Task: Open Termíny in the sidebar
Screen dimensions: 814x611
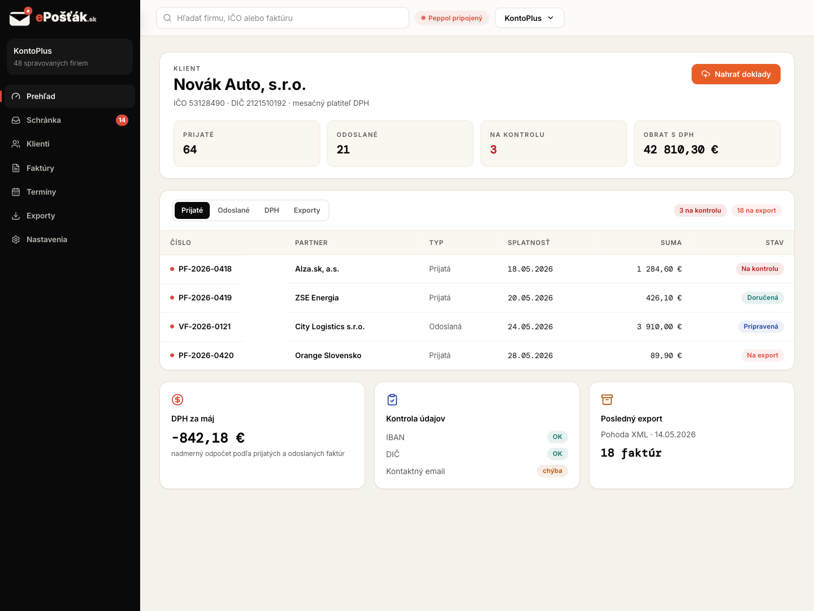Action: (70, 192)
